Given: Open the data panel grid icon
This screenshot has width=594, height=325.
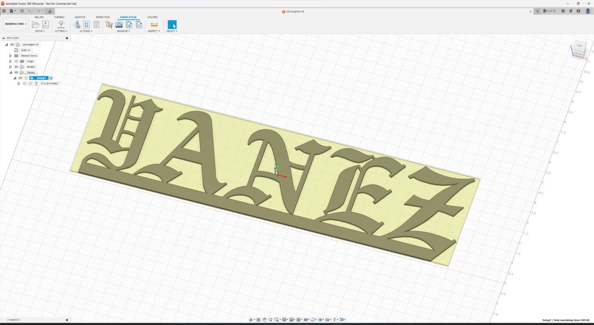Looking at the screenshot, I should (x=4, y=11).
